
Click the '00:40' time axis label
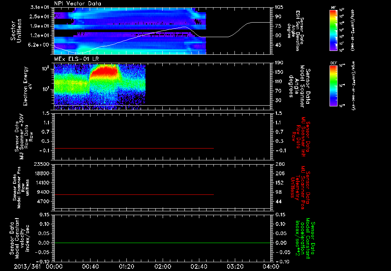pyautogui.click(x=90, y=266)
